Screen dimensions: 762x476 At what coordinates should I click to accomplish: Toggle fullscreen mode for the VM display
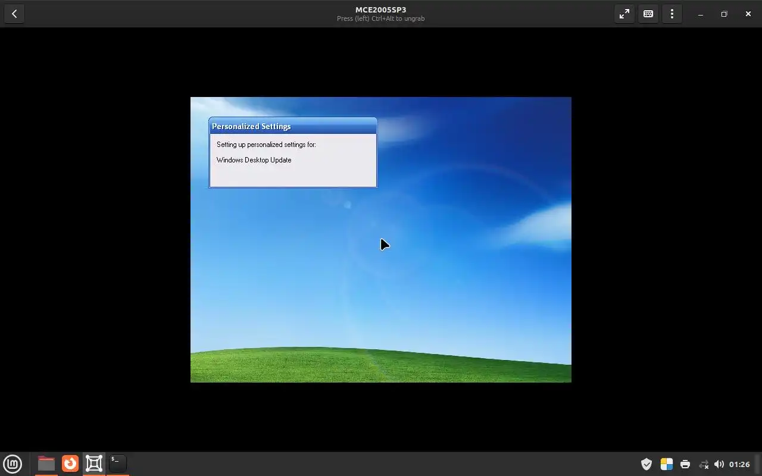(624, 14)
